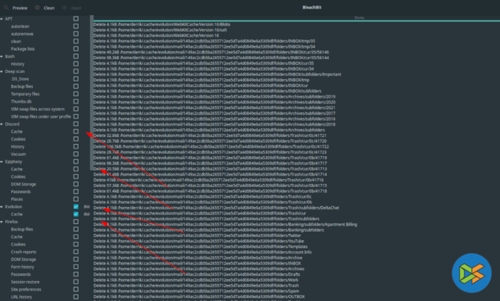Toggle the APT category checkbox

pyautogui.click(x=76, y=19)
